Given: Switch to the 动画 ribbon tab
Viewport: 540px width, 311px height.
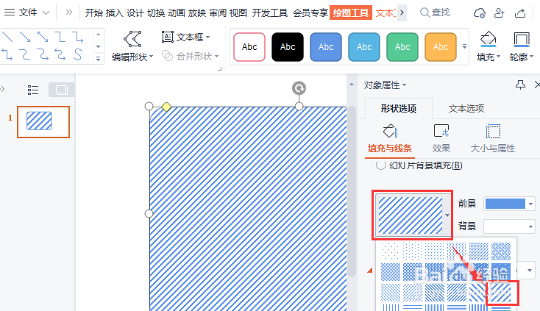Looking at the screenshot, I should pyautogui.click(x=177, y=13).
